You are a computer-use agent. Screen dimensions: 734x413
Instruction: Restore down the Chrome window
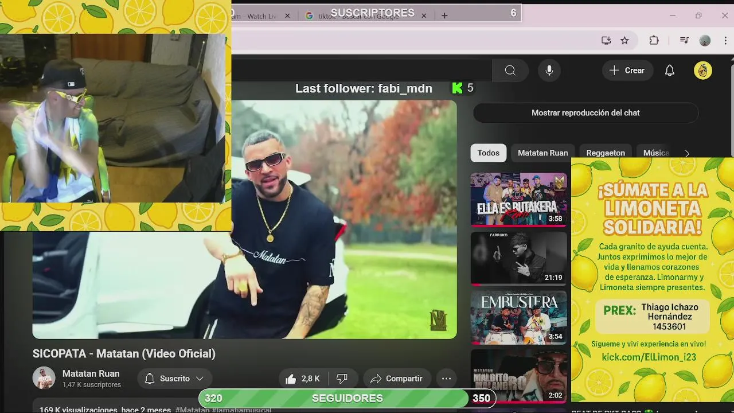(x=698, y=15)
